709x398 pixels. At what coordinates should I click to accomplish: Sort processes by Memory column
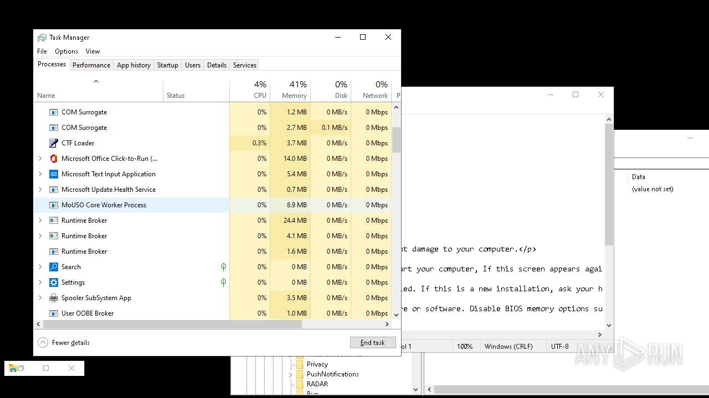coord(290,91)
